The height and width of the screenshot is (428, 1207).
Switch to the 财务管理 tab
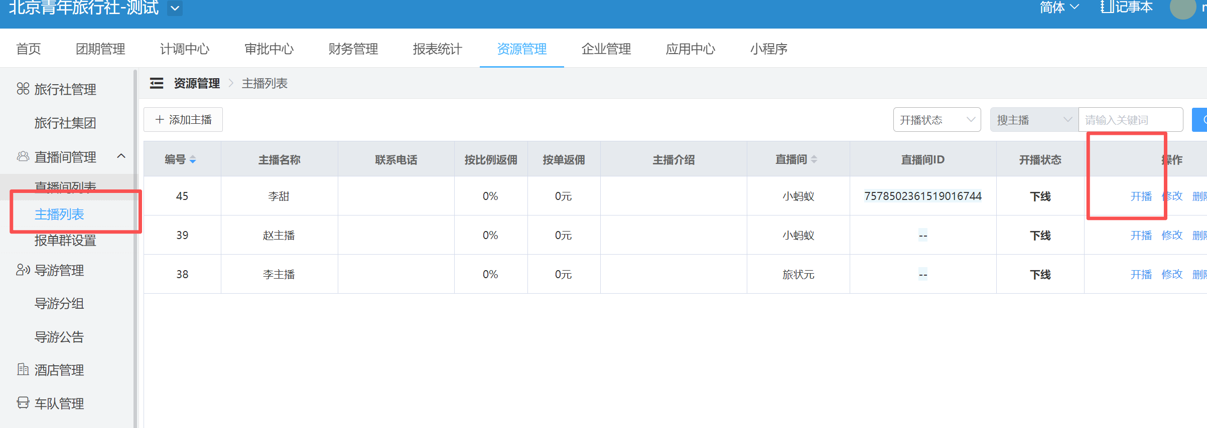pos(353,49)
